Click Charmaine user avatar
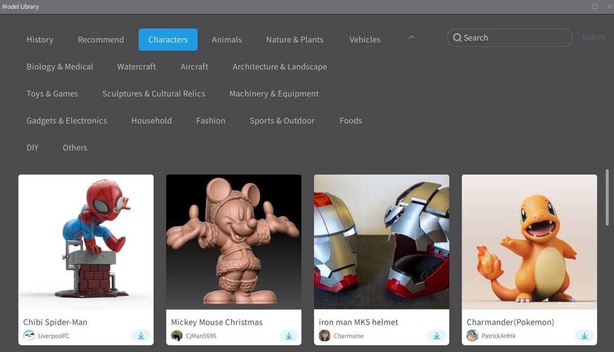This screenshot has width=614, height=352. coord(324,336)
